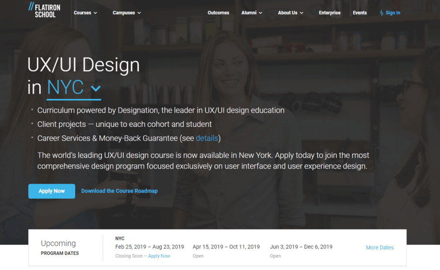Go to the Outcomes page
The height and width of the screenshot is (270, 440).
tap(218, 13)
